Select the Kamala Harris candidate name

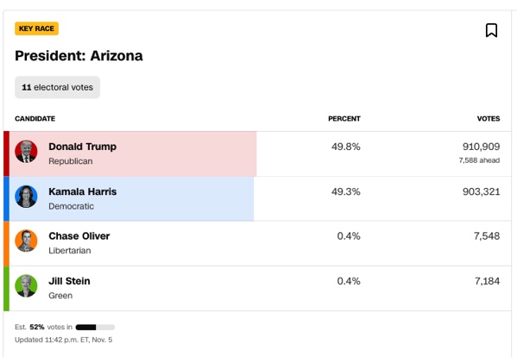83,191
